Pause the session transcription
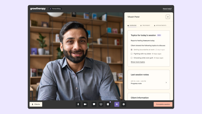 tap(117, 104)
